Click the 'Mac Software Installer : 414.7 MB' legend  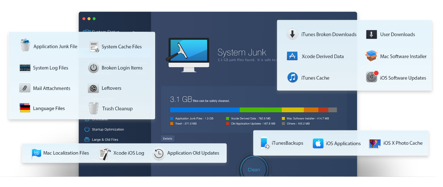click(305, 118)
